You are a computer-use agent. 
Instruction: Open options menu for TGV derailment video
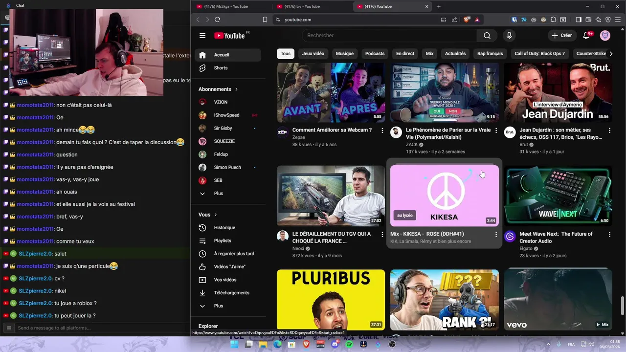click(x=382, y=235)
